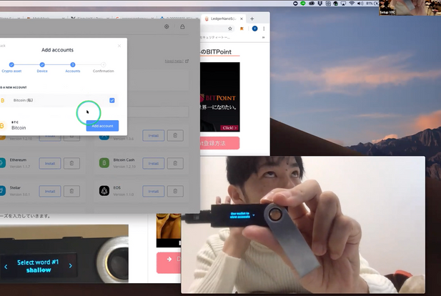The width and height of the screenshot is (441, 296).
Task: Remove Stellar app with trash icon
Action: [x=71, y=192]
